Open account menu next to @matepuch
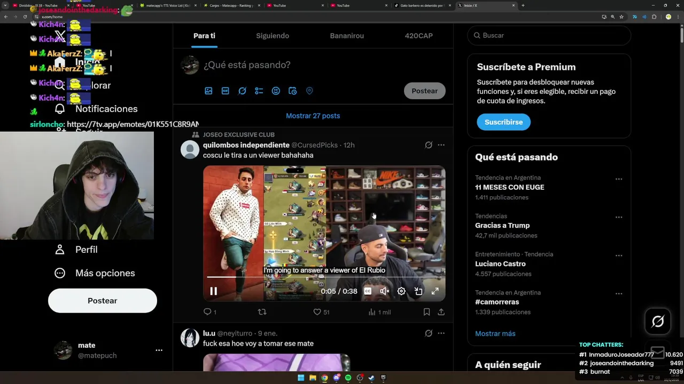Image resolution: width=684 pixels, height=384 pixels. 159,350
